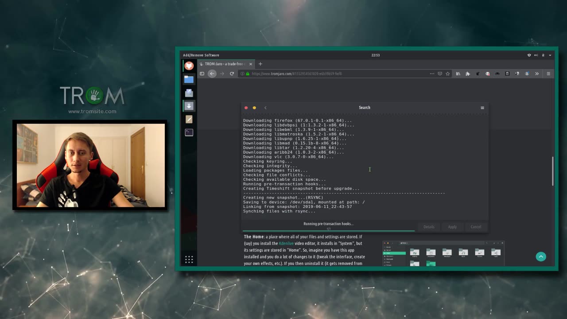Click "Saving to device: /dev/sda1" line
Image resolution: width=567 pixels, height=319 pixels.
(304, 202)
